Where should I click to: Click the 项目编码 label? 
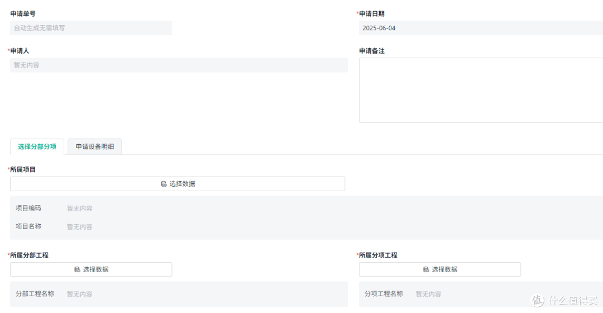point(28,208)
